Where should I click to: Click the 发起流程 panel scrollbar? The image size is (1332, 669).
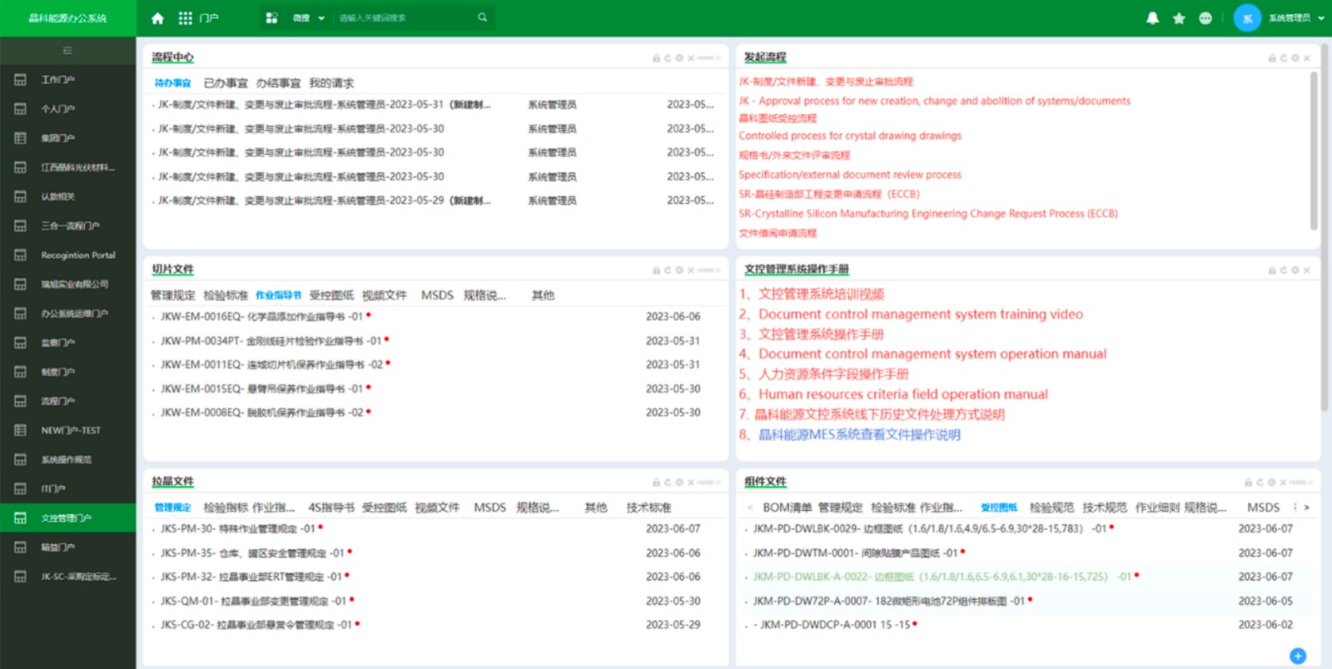pyautogui.click(x=1314, y=150)
